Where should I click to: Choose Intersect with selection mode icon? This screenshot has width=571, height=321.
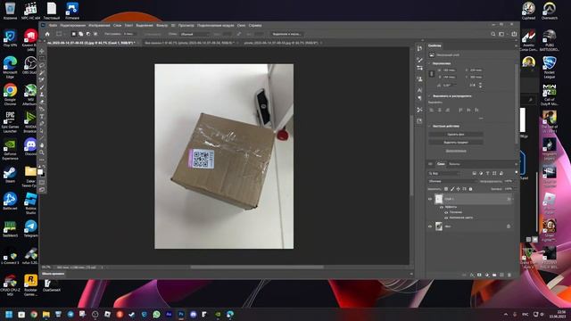tap(95, 34)
